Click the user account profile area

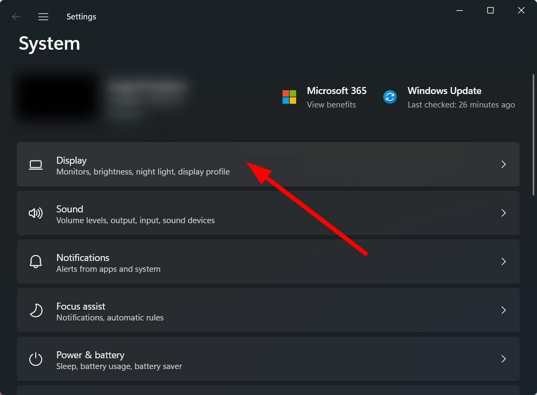[x=108, y=97]
